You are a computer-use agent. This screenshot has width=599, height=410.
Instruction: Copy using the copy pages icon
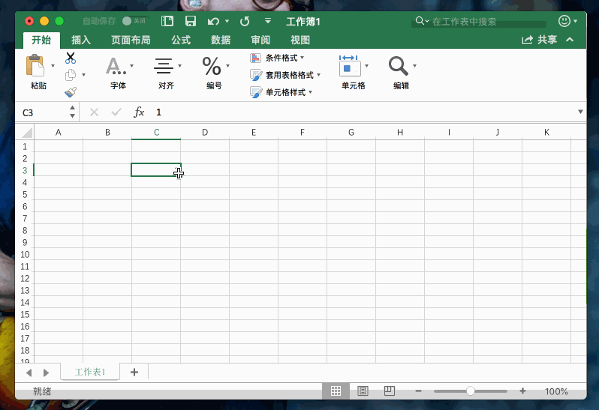pyautogui.click(x=71, y=75)
